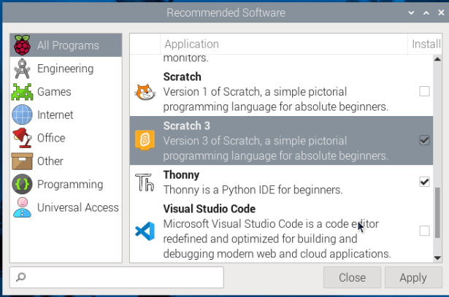
Task: Click the scrollbar up arrow
Action: click(437, 59)
